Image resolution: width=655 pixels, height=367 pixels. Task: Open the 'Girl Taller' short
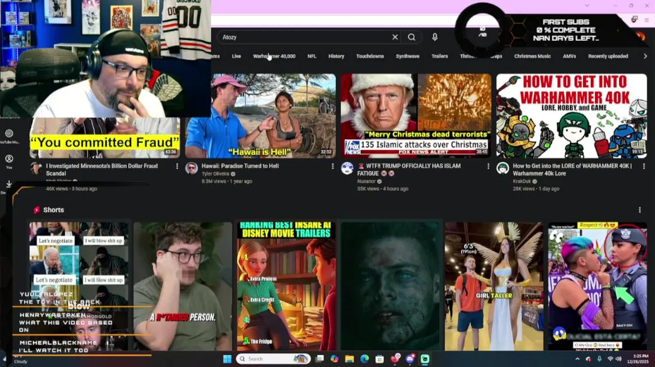point(494,286)
